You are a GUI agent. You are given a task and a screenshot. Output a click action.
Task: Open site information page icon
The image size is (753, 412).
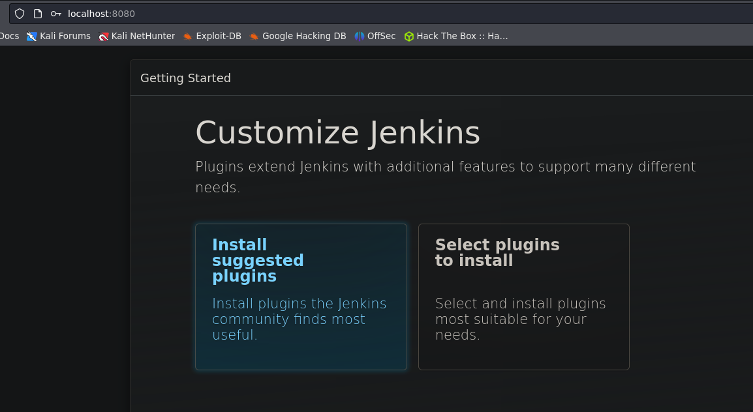[38, 14]
